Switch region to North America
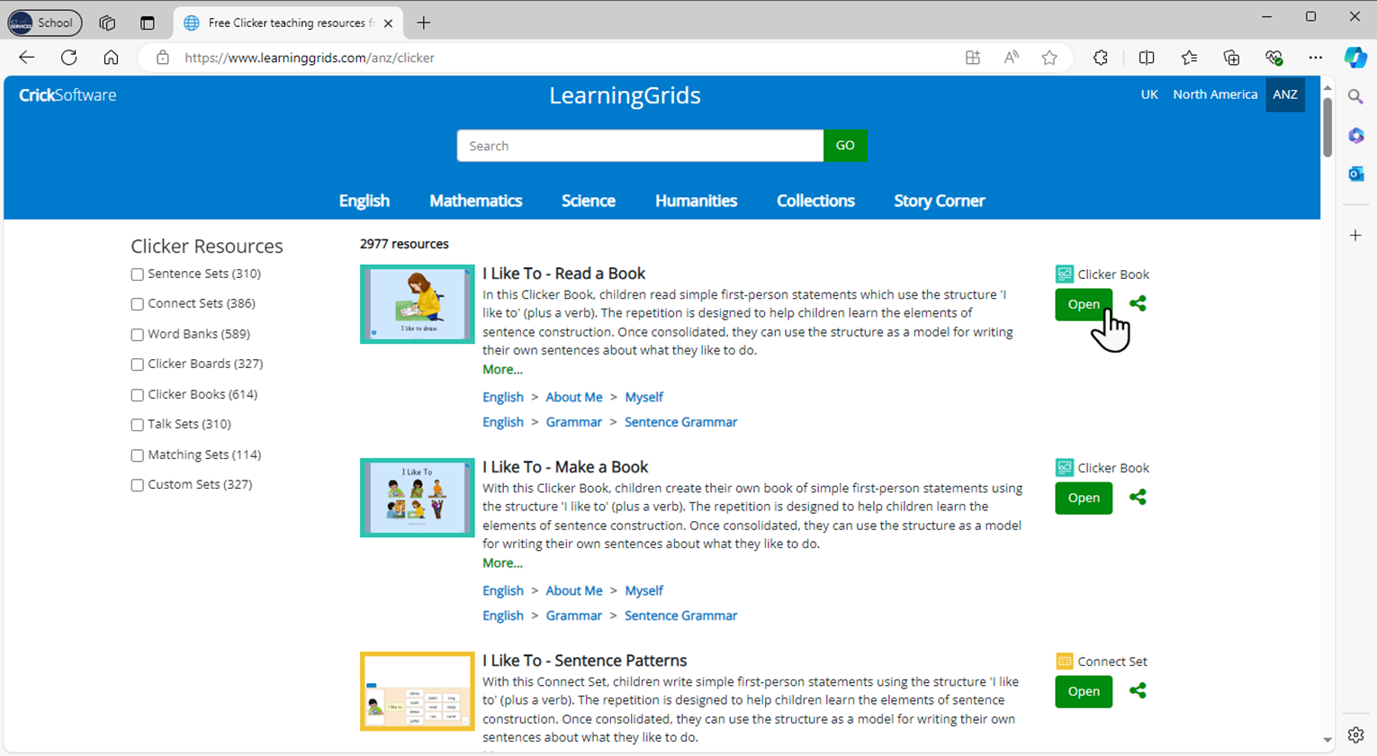This screenshot has width=1377, height=756. (x=1215, y=94)
